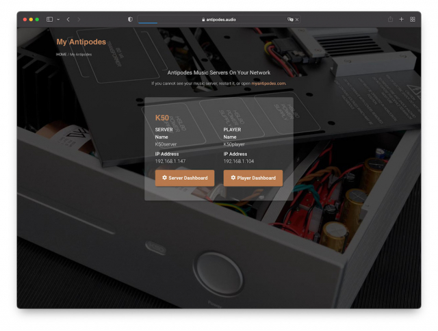
Task: Open the privacy shield icon
Action: [x=130, y=19]
